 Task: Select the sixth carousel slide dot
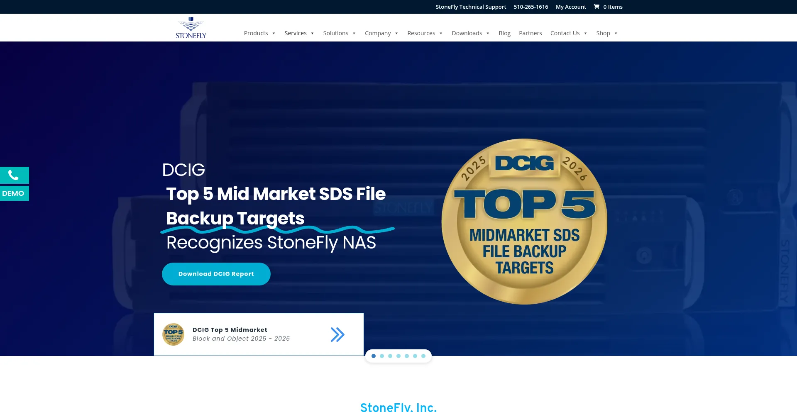click(x=415, y=356)
